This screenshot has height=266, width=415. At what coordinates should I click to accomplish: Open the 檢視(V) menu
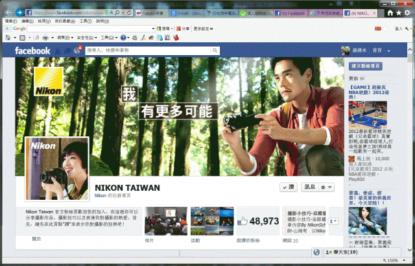pyautogui.click(x=44, y=21)
